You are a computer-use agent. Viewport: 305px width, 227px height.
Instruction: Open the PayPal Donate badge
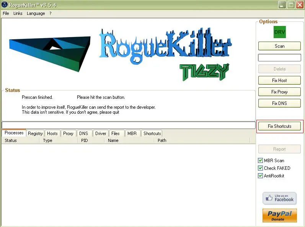279,216
